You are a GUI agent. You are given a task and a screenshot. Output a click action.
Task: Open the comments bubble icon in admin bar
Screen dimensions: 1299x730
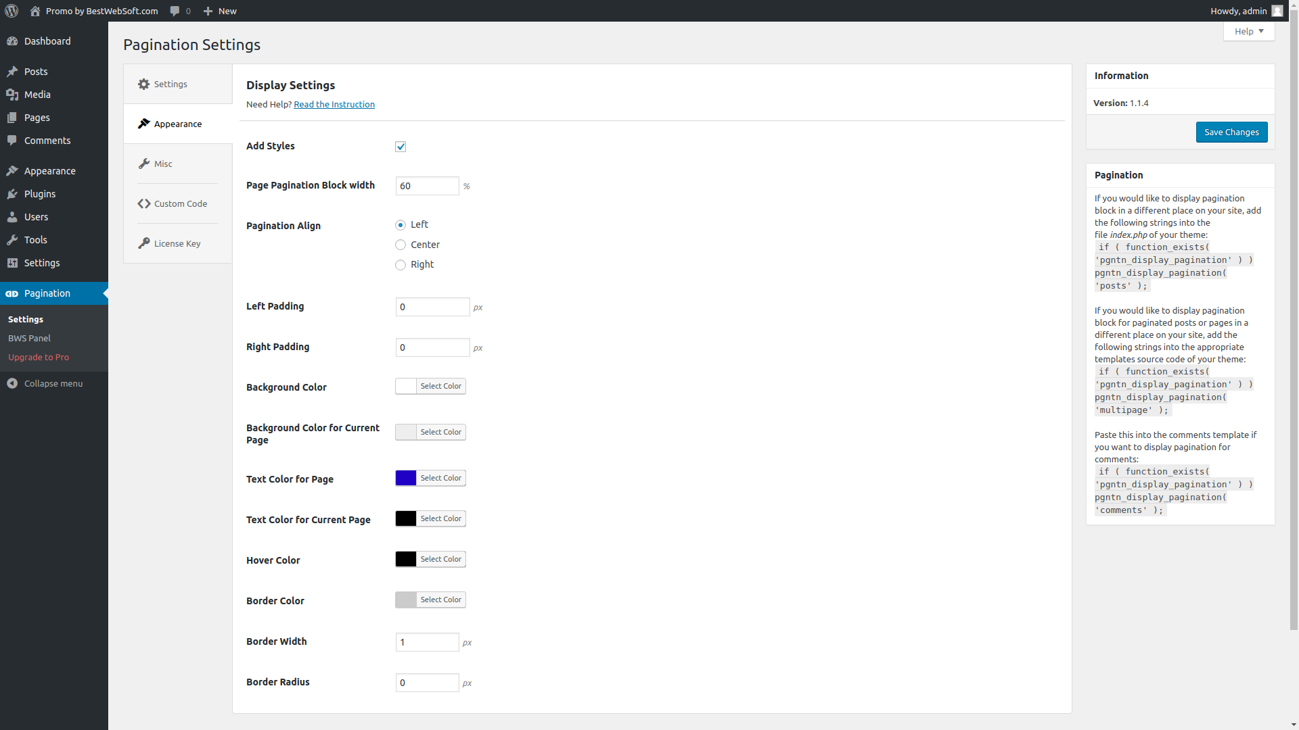pyautogui.click(x=175, y=11)
